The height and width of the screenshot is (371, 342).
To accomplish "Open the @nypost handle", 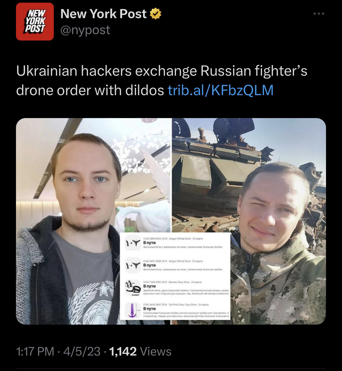I will point(85,30).
